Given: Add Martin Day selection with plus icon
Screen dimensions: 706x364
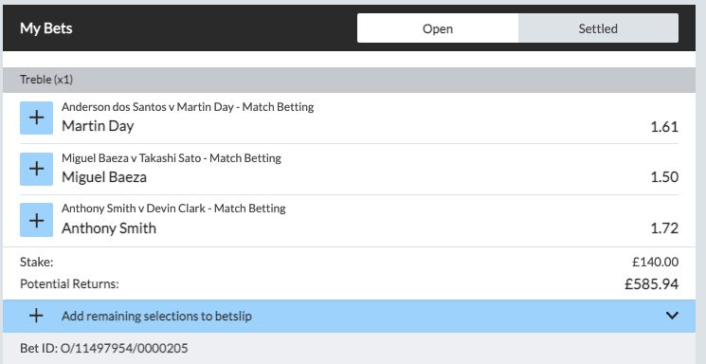Looking at the screenshot, I should tap(36, 118).
